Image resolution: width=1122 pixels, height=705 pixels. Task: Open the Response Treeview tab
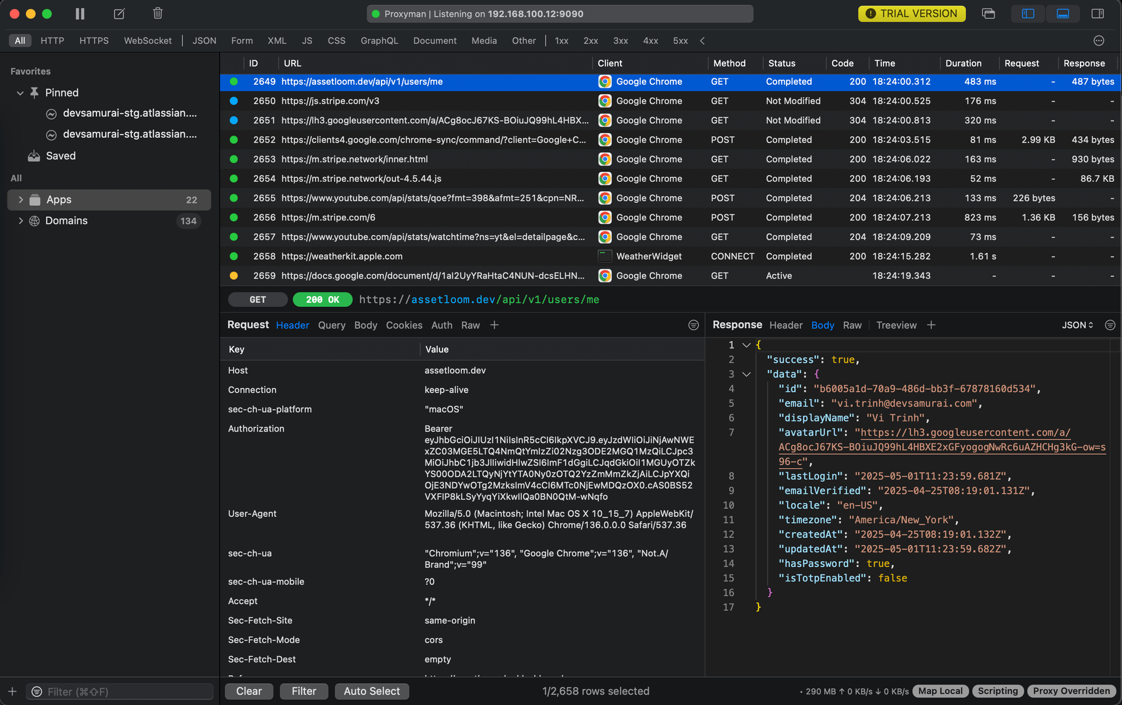[x=896, y=326]
